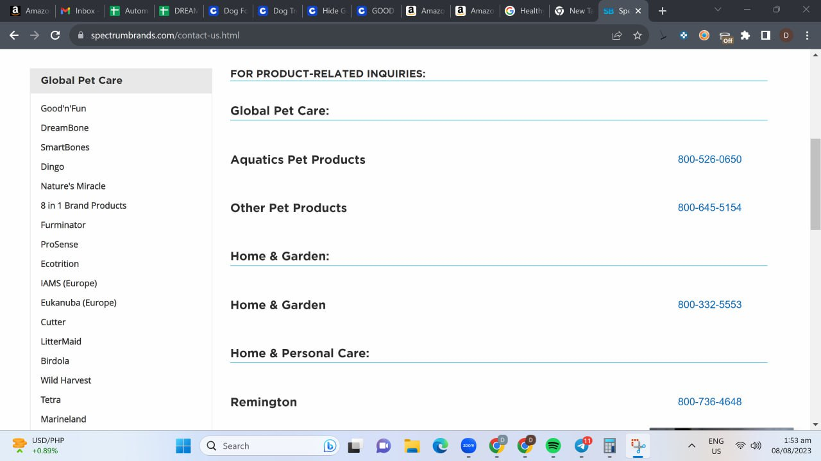Switch to the Google Health tab
The height and width of the screenshot is (461, 821).
pyautogui.click(x=525, y=11)
